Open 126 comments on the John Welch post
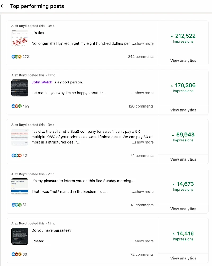The image size is (212, 266). point(141,106)
